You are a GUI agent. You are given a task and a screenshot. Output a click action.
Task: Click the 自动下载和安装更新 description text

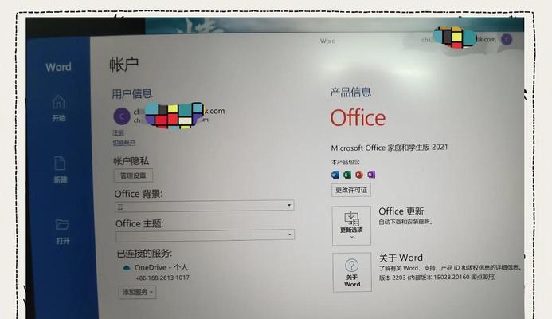click(405, 222)
